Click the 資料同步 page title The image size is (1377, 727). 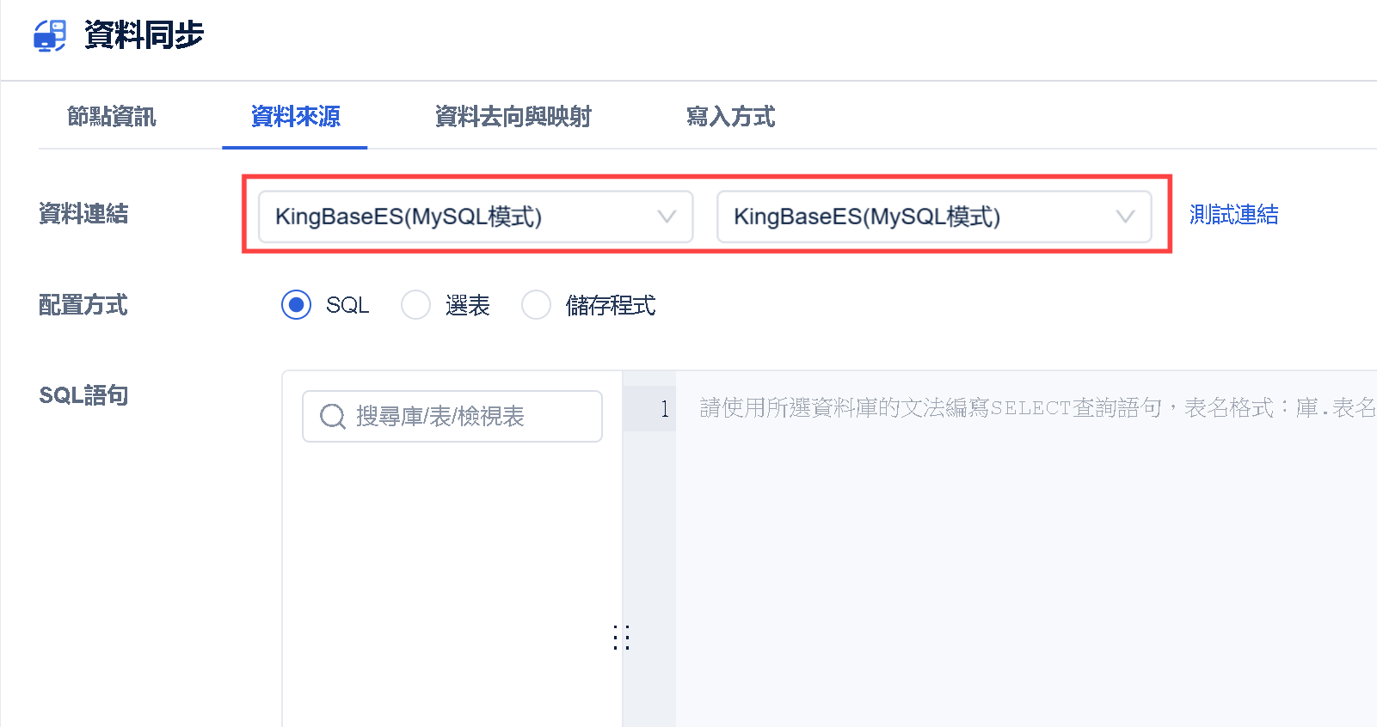coord(144,35)
